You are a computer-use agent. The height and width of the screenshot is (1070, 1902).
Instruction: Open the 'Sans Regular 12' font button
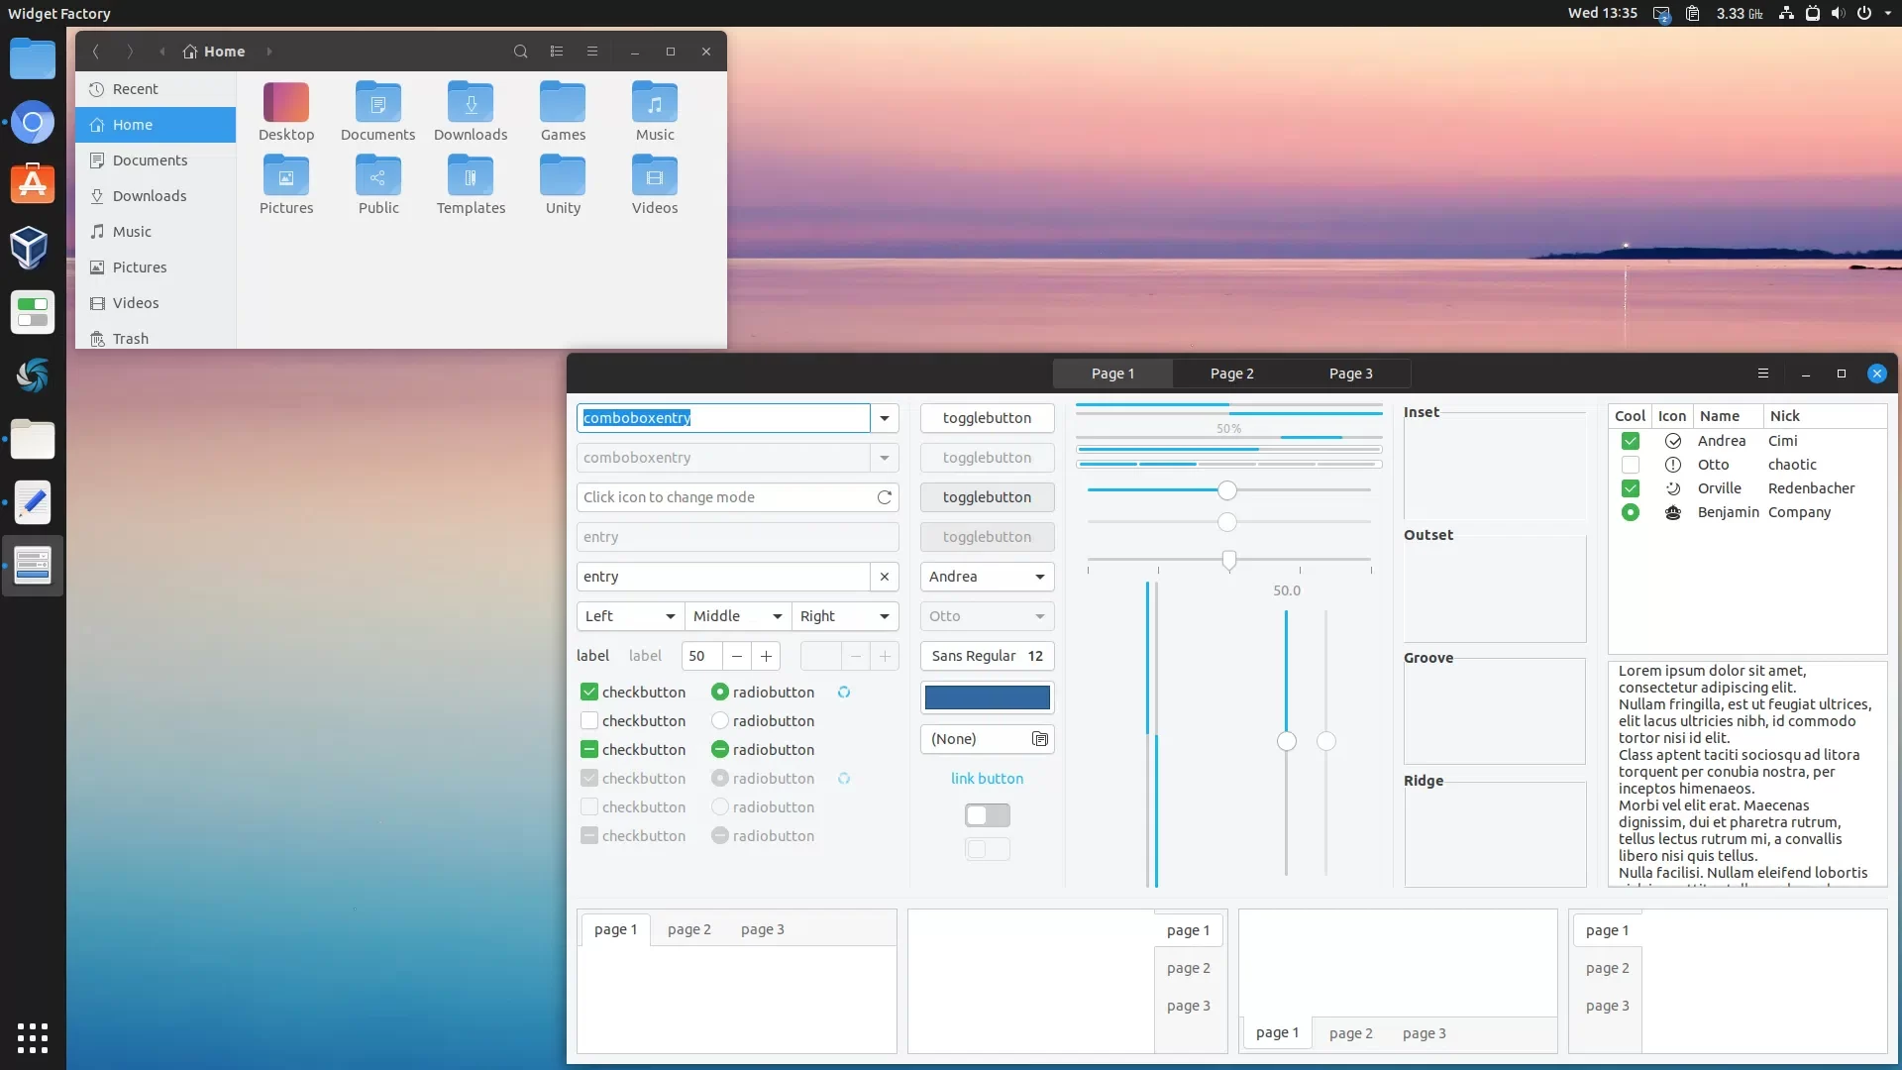coord(987,656)
